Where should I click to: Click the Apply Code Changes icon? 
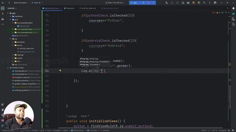(x=177, y=3)
